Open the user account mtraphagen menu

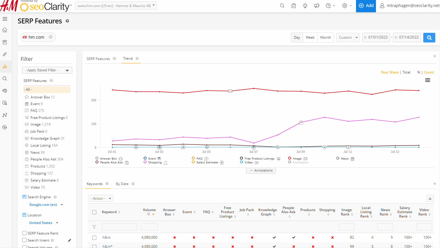[410, 6]
